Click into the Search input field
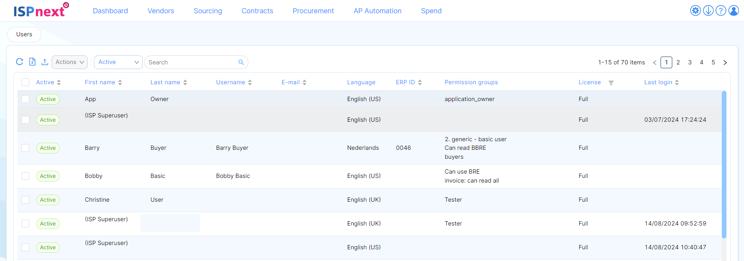This screenshot has height=261, width=744. 191,62
